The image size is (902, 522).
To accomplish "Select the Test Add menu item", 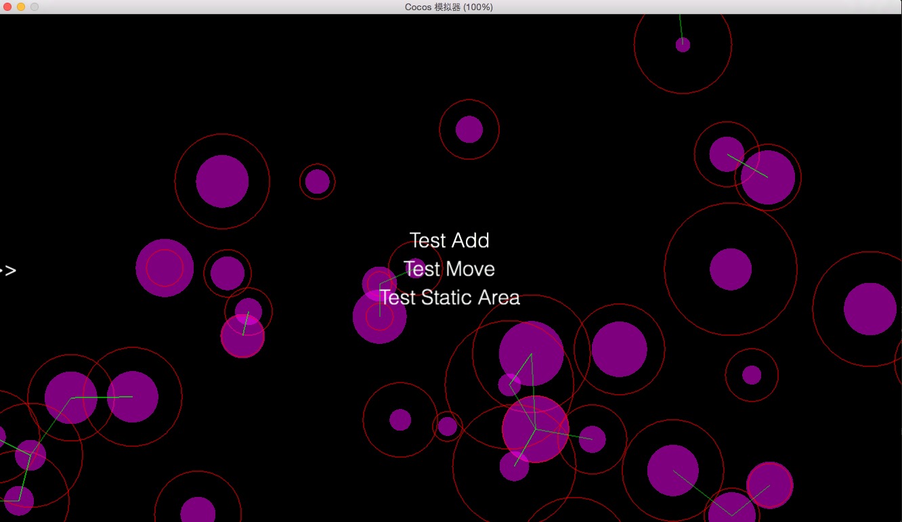I will 450,240.
